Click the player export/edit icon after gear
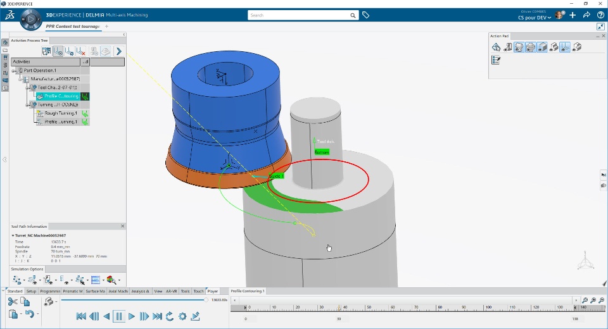This screenshot has width=608, height=329. pos(196,316)
